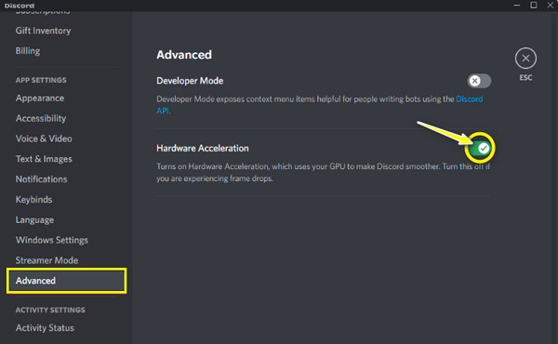
Task: Close settings with the ESC circle button
Action: [525, 59]
